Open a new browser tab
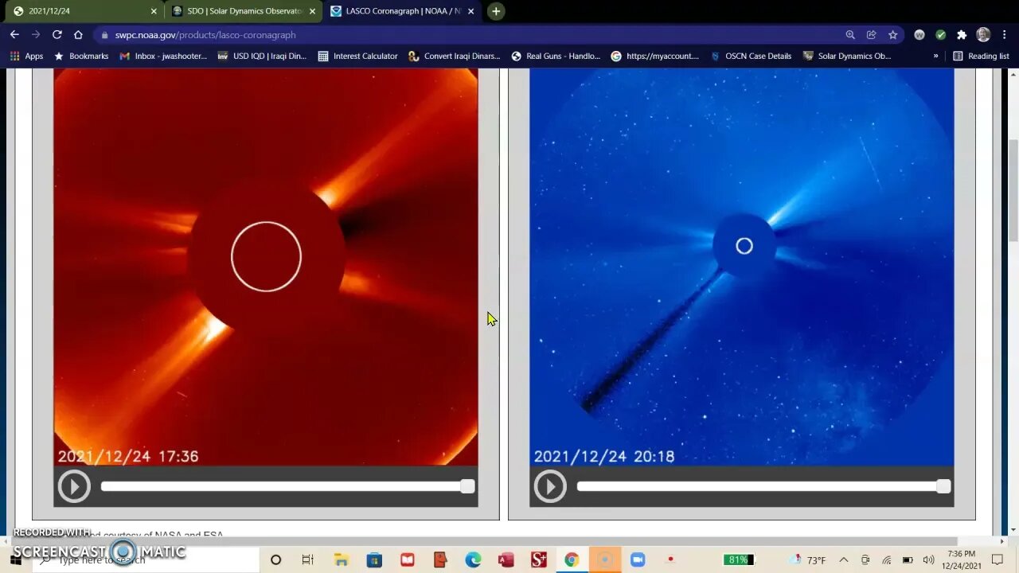Screen dimensions: 1019x573 coord(496,11)
